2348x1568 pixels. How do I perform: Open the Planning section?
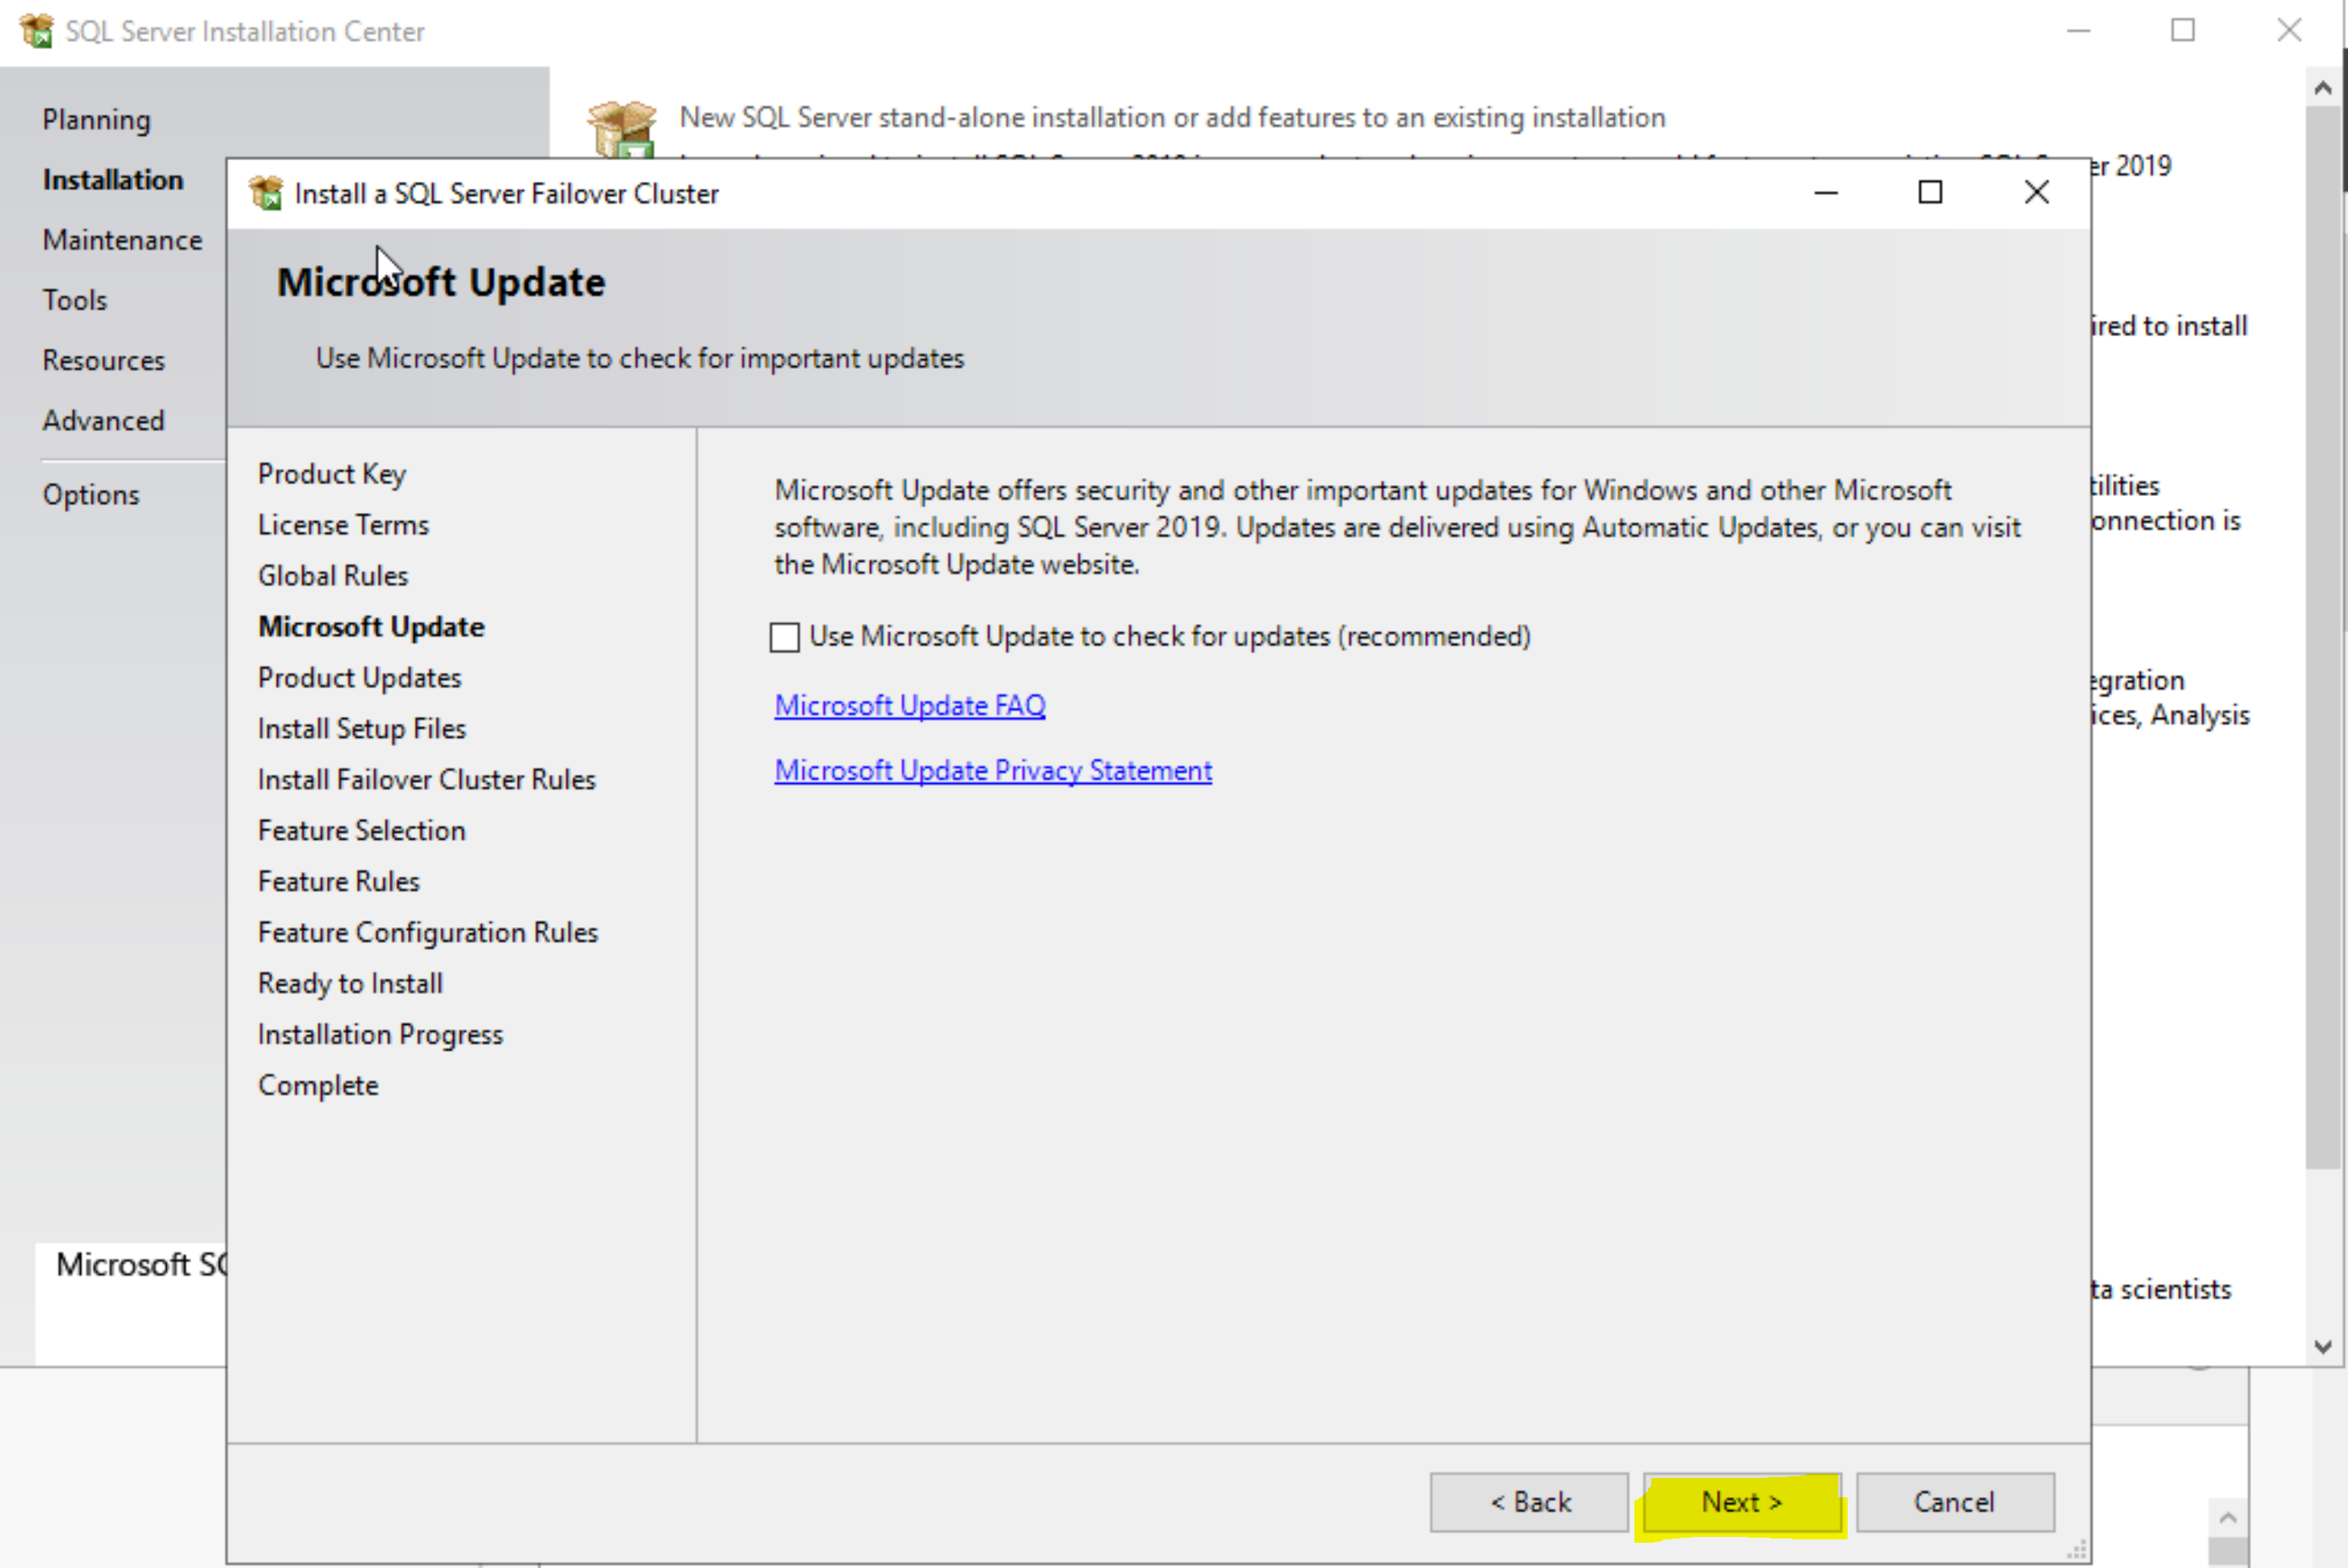pyautogui.click(x=96, y=120)
